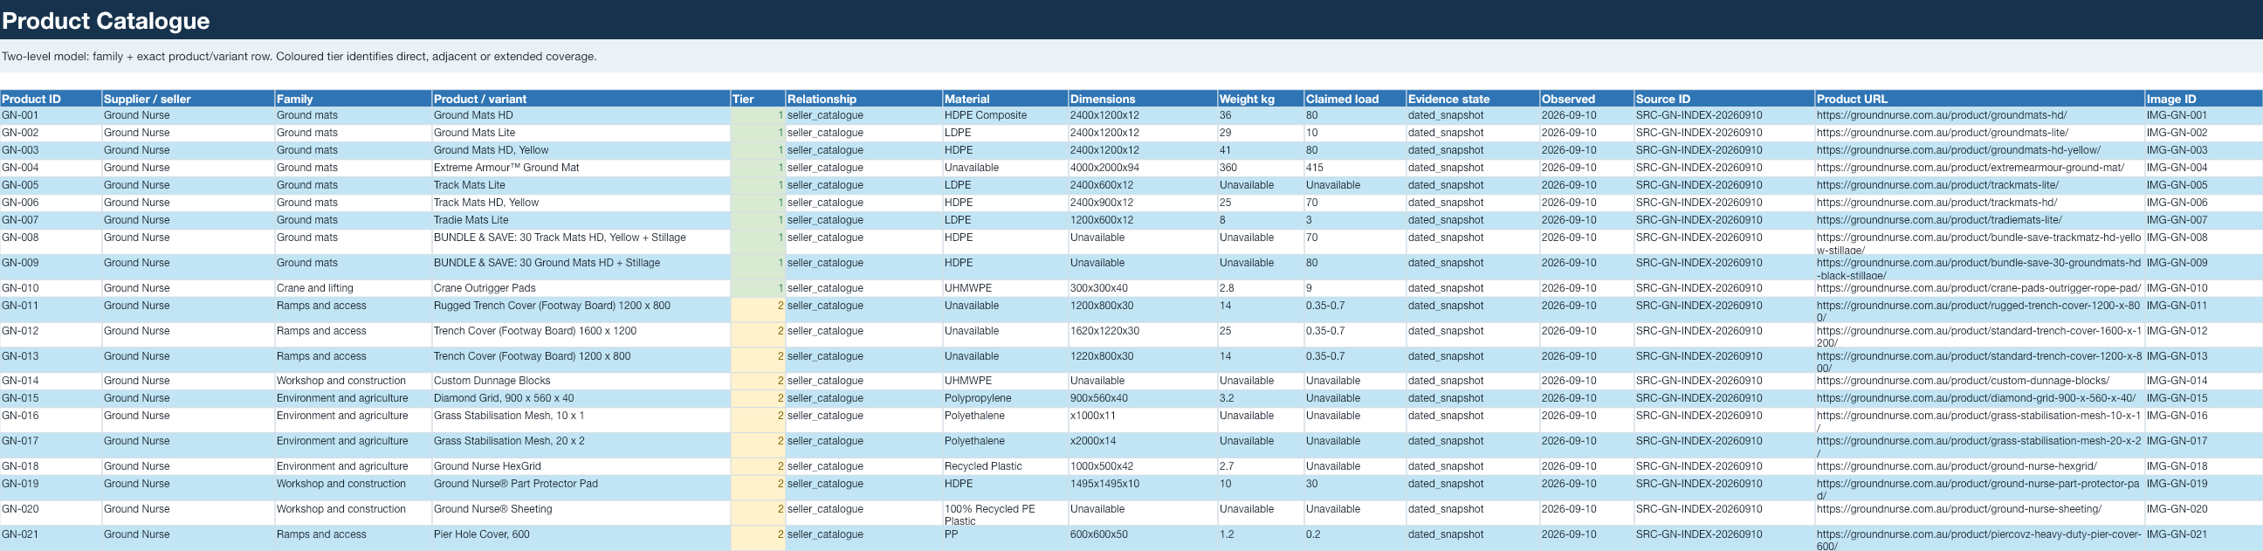Select the 100% Recycled PE Plastic cell
Image resolution: width=2263 pixels, height=551 pixels.
[x=1005, y=513]
